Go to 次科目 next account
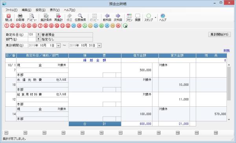Image resolution: width=236 pixels, height=143 pixels. pos(118,17)
